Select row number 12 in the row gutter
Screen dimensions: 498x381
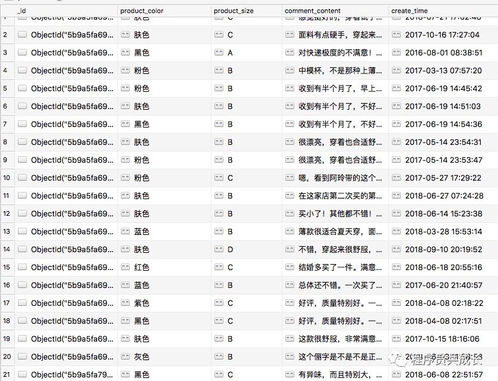click(7, 213)
